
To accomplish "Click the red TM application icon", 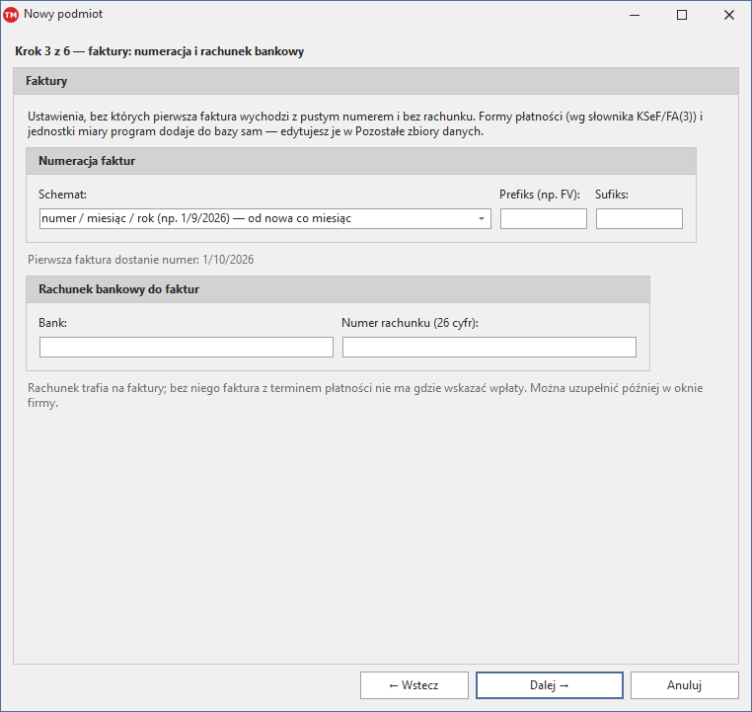I will pyautogui.click(x=11, y=15).
